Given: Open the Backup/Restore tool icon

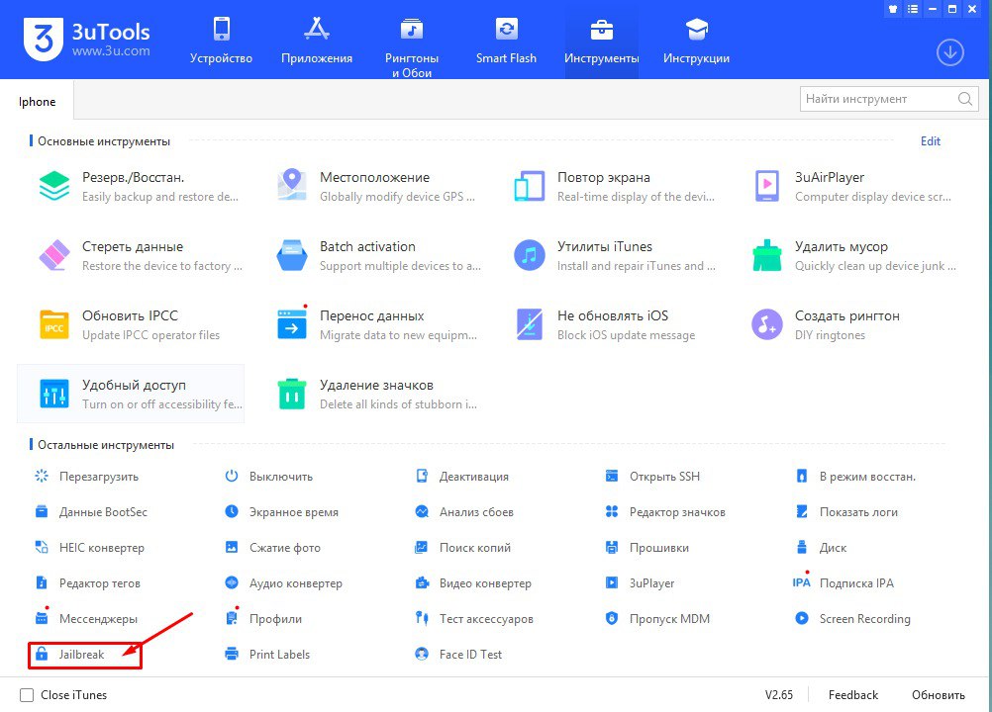Looking at the screenshot, I should (53, 186).
